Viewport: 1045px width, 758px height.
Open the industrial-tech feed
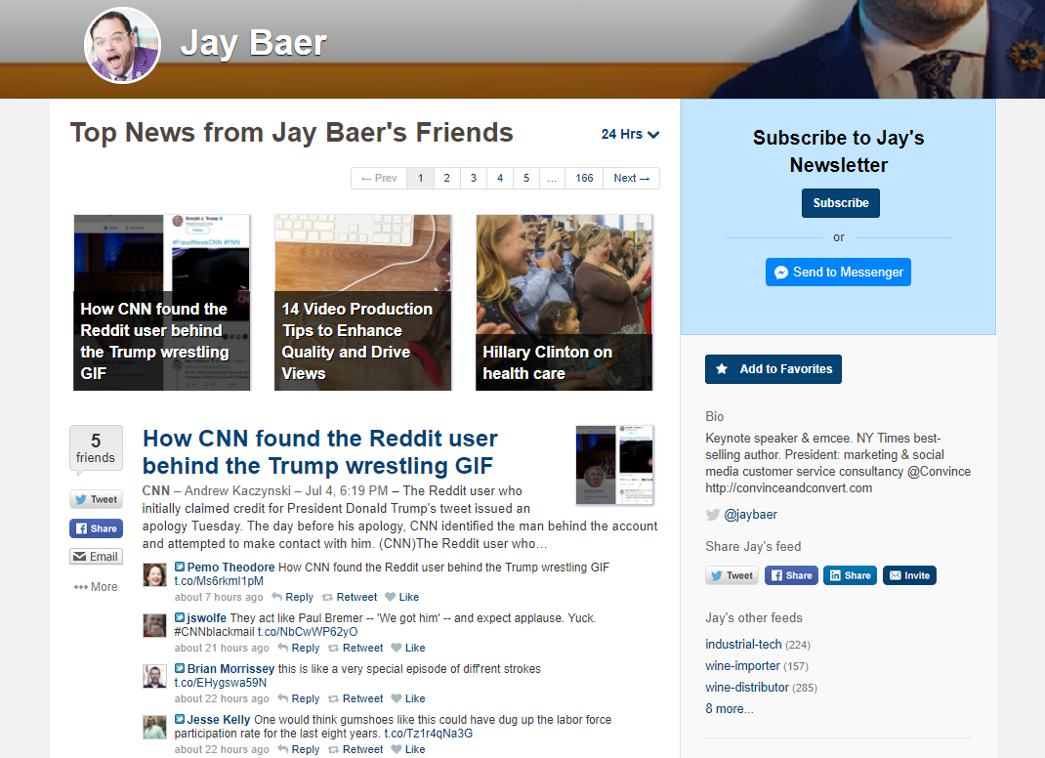[x=743, y=645]
